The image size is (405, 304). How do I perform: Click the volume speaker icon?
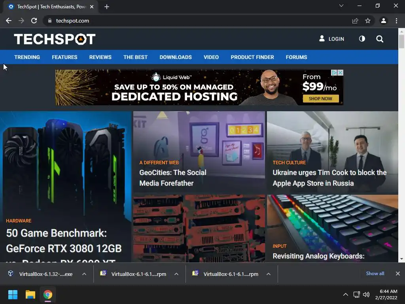pos(366,294)
